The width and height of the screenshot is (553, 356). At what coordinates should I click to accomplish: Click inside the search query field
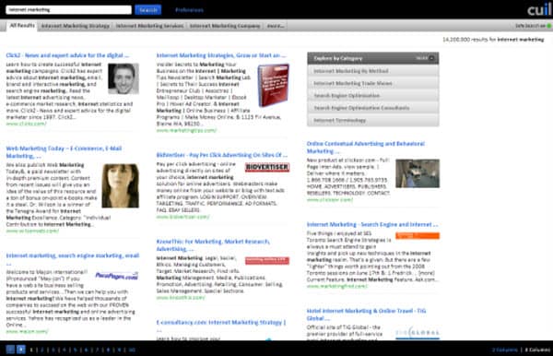[69, 10]
